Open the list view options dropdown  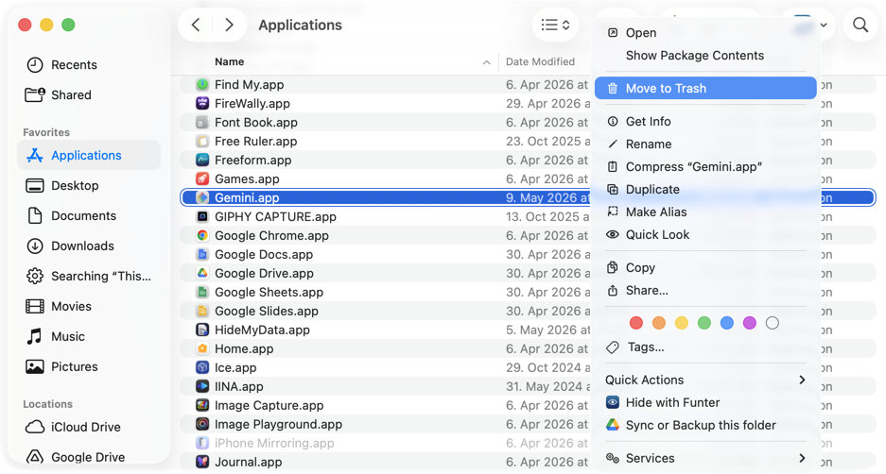[x=555, y=25]
